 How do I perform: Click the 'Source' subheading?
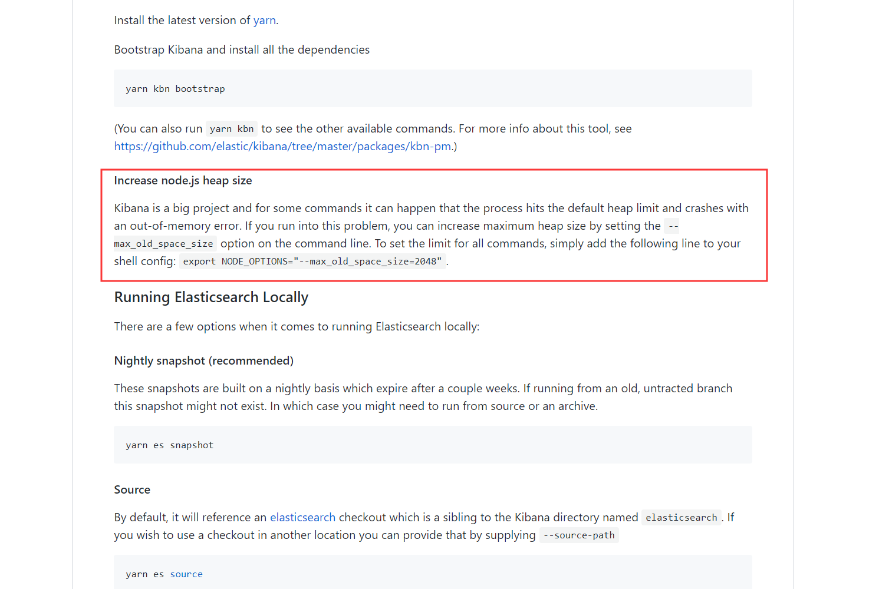click(x=132, y=489)
